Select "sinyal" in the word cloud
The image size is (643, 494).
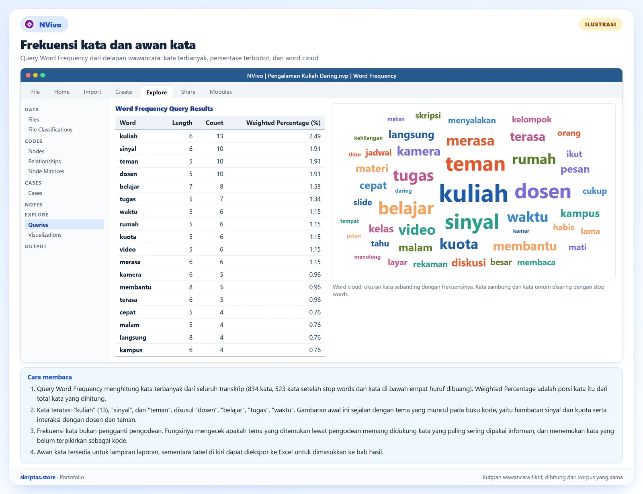click(x=472, y=222)
